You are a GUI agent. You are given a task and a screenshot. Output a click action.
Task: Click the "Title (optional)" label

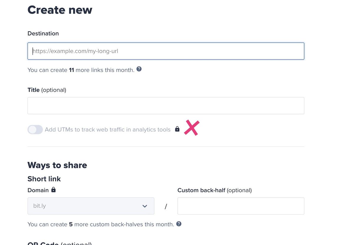pyautogui.click(x=47, y=90)
